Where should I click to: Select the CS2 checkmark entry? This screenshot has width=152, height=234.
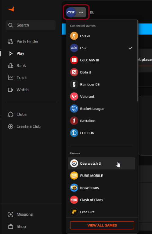(x=102, y=48)
